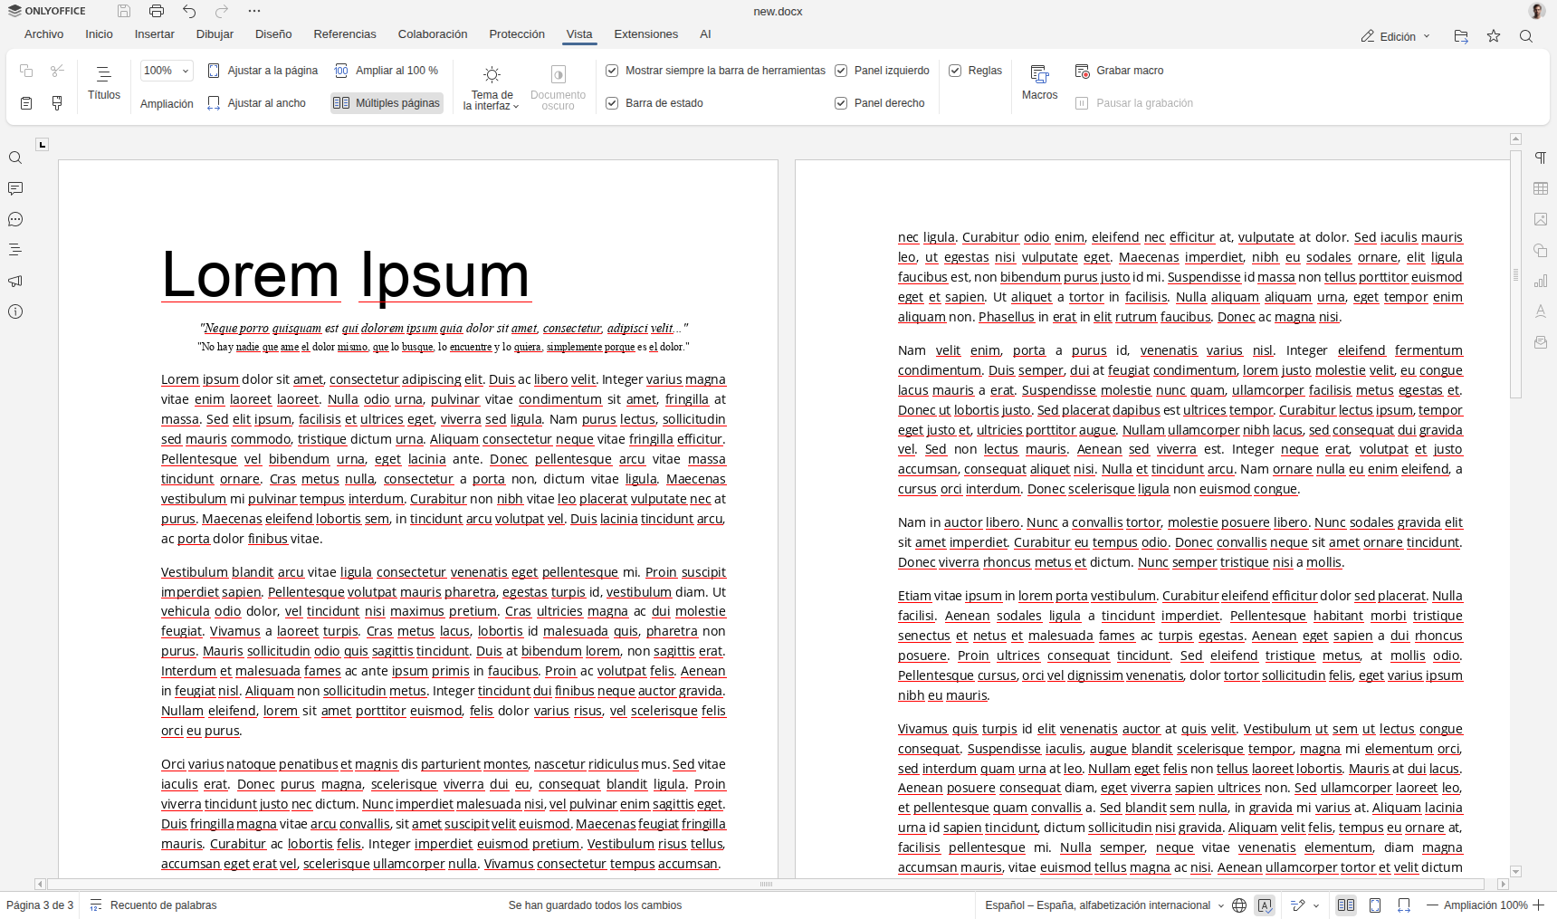Open the Archivo menu

click(x=43, y=34)
